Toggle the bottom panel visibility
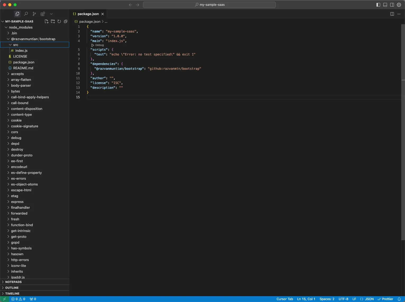Image resolution: width=405 pixels, height=302 pixels. click(385, 5)
